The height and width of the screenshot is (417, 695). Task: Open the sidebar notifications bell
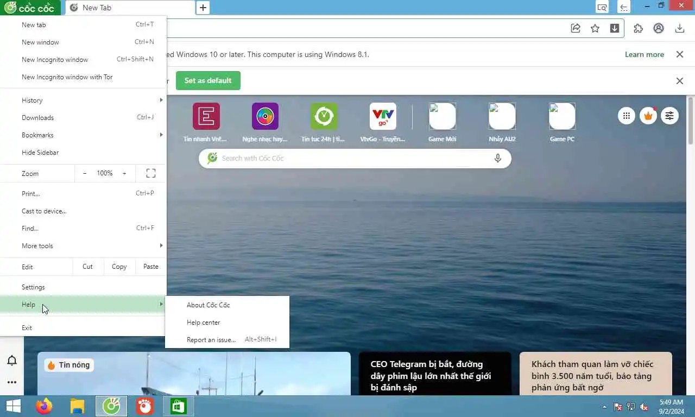pos(12,361)
